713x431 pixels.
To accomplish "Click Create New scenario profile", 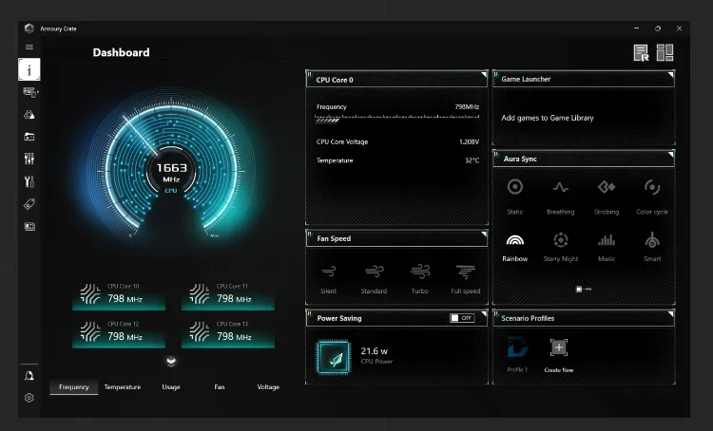I will pos(559,356).
